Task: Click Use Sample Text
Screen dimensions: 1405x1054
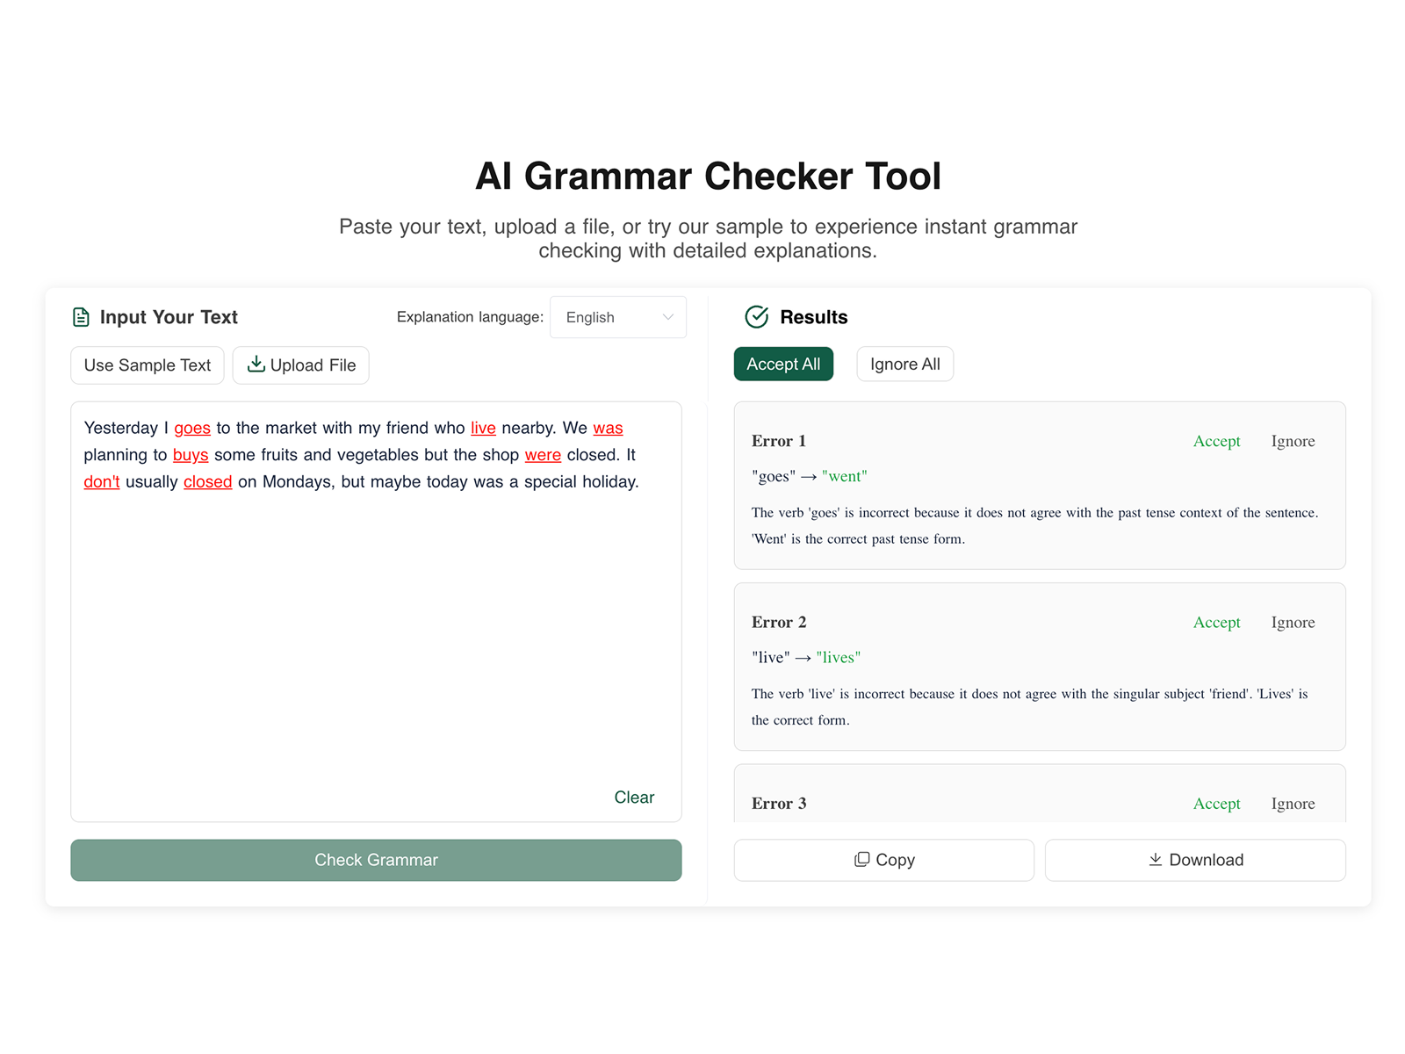Action: click(147, 365)
